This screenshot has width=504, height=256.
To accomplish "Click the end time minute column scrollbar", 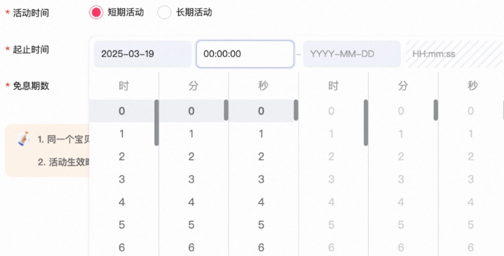I will 436,110.
